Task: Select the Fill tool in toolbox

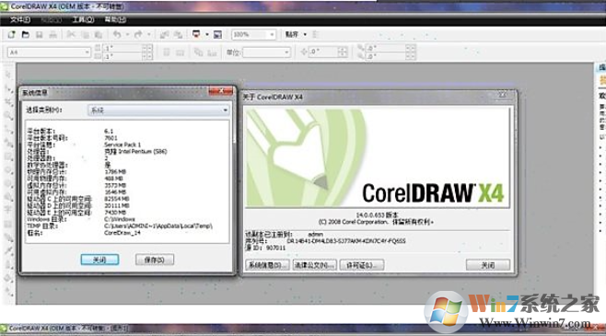Action: click(x=8, y=278)
